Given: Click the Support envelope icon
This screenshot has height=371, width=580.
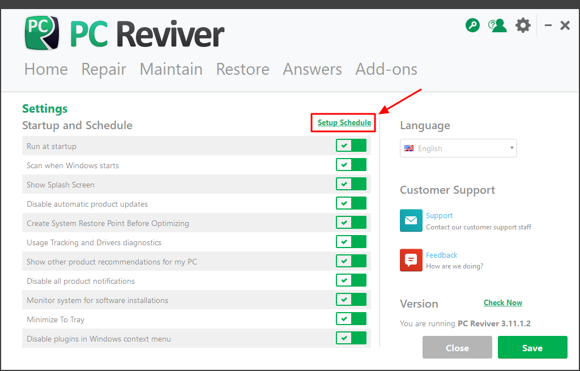Looking at the screenshot, I should tap(411, 220).
